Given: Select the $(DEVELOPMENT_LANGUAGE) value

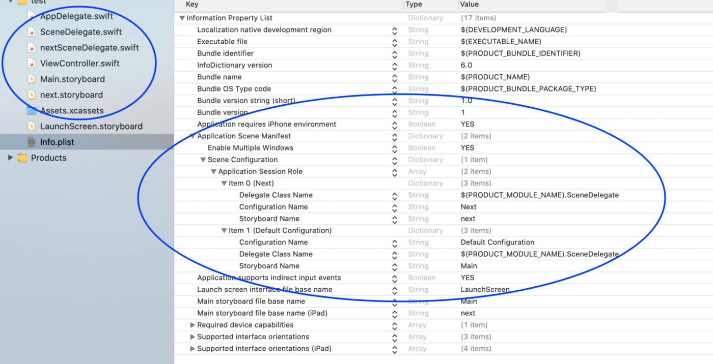Looking at the screenshot, I should pos(513,30).
